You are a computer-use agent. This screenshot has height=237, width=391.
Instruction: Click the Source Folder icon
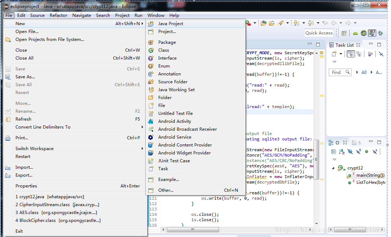point(151,82)
